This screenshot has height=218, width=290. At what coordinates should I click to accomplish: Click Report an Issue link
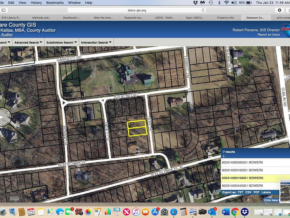[269, 35]
